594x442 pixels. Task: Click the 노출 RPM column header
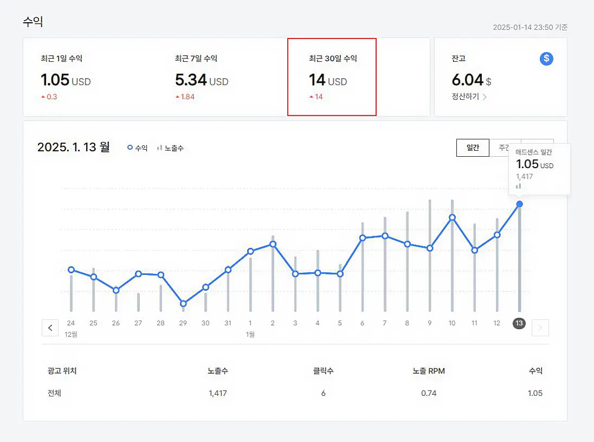click(x=429, y=371)
